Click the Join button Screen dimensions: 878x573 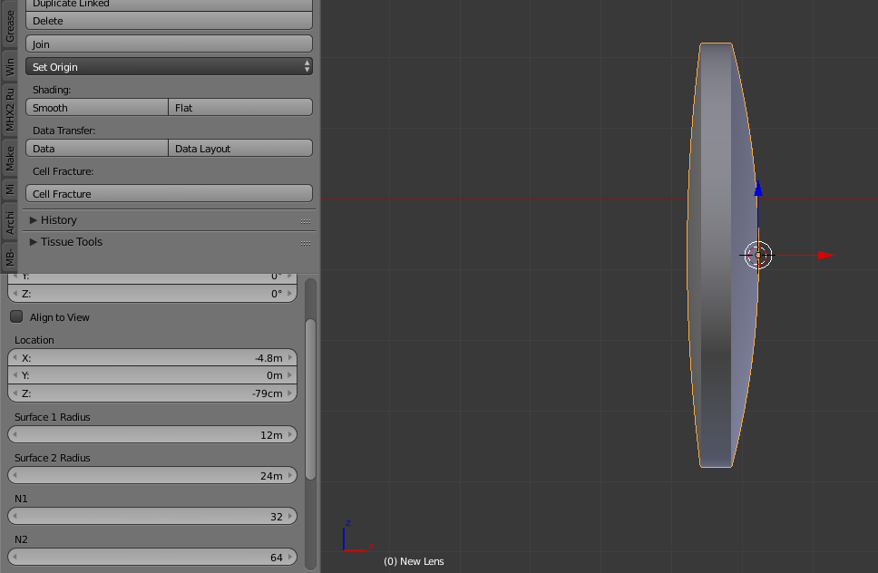[x=169, y=44]
